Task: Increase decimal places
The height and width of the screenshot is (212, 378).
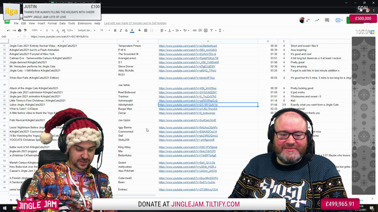Action: (63, 31)
